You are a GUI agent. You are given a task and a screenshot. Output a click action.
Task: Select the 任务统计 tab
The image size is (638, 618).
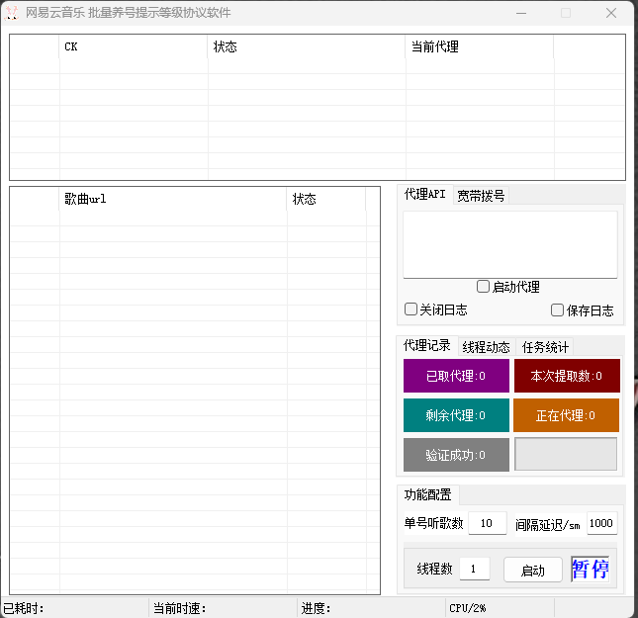tap(546, 347)
